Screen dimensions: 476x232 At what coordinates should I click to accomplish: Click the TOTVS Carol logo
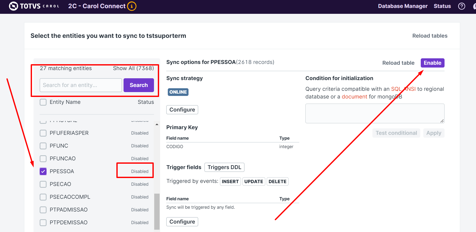[33, 6]
